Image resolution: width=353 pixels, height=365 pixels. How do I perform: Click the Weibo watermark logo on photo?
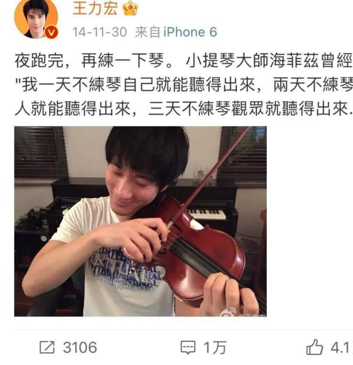click(x=228, y=312)
